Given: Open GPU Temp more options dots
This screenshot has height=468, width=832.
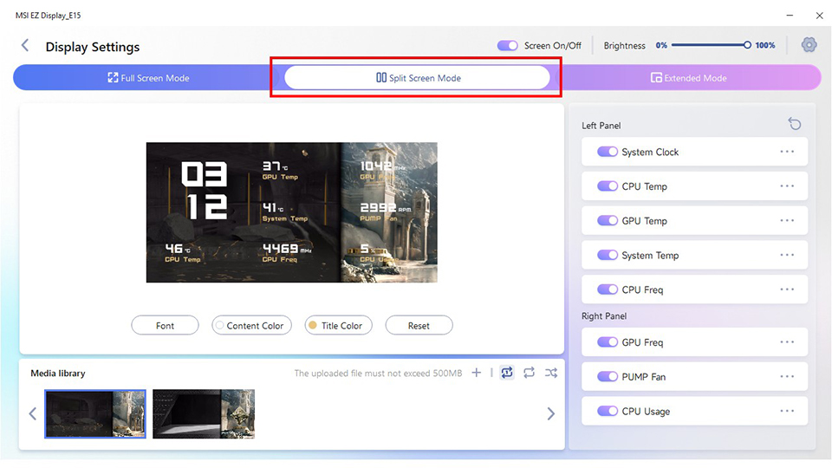Looking at the screenshot, I should pos(787,221).
